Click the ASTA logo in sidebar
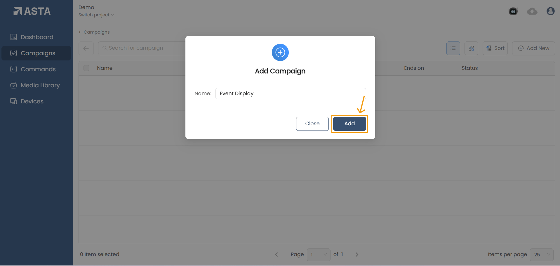560x266 pixels. point(32,11)
